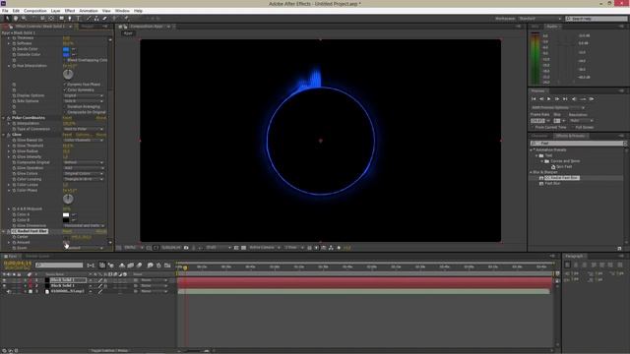This screenshot has width=630, height=354.
Task: Open Display Options dropdown
Action: click(83, 96)
